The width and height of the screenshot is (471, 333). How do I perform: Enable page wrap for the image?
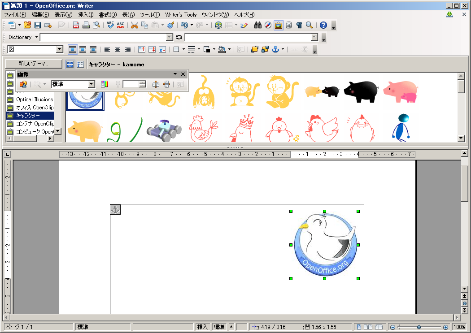83,49
